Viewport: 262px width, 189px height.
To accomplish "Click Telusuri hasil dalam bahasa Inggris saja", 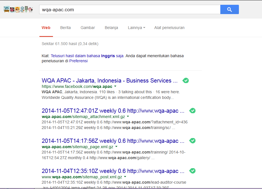I will [87, 56].
